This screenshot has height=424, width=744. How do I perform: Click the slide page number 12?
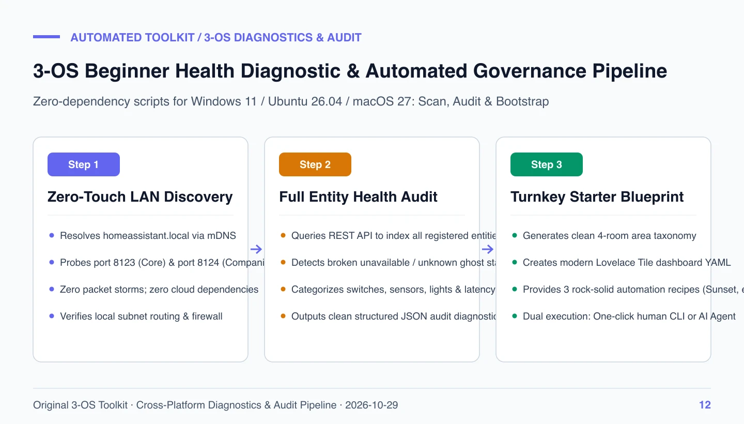pos(705,405)
